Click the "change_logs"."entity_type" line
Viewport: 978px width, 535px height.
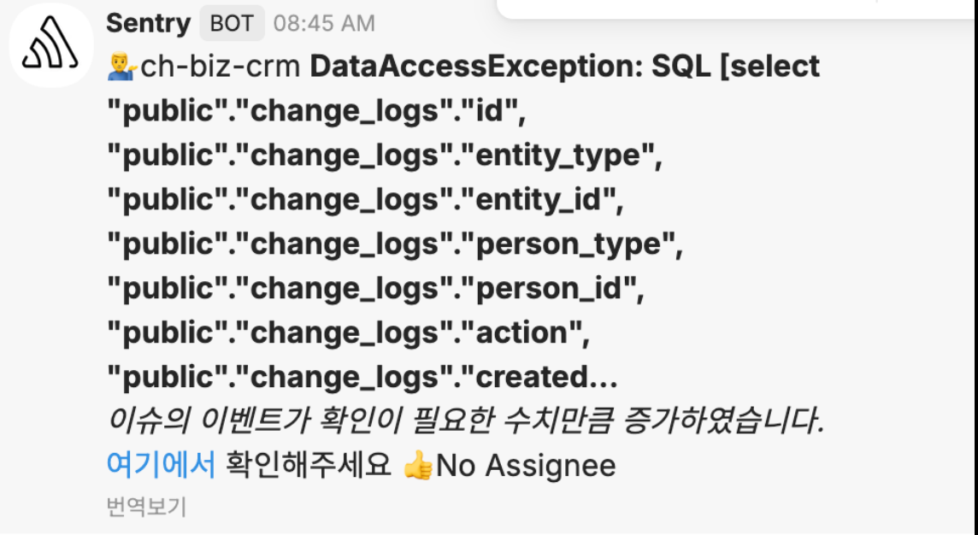(x=385, y=156)
